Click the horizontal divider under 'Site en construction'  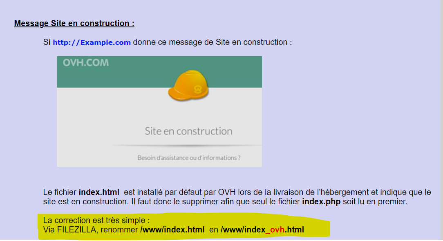click(x=187, y=146)
